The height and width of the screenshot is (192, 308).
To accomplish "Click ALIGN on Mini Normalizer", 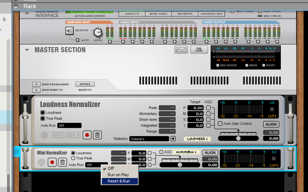I will (x=210, y=153).
